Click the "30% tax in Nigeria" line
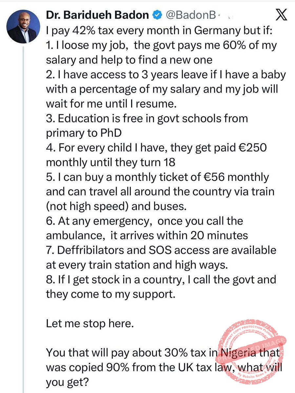Viewport: 295px width, 393px height. point(163,353)
